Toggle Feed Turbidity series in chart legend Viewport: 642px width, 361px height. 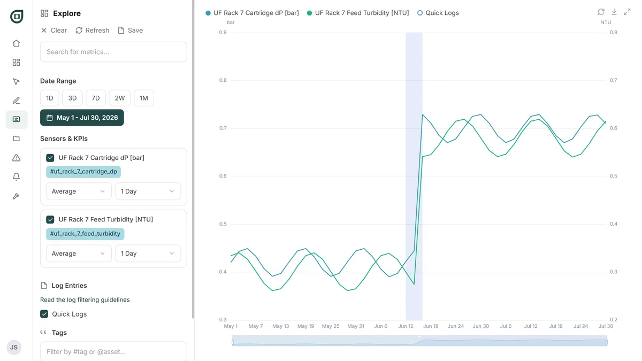click(x=357, y=13)
